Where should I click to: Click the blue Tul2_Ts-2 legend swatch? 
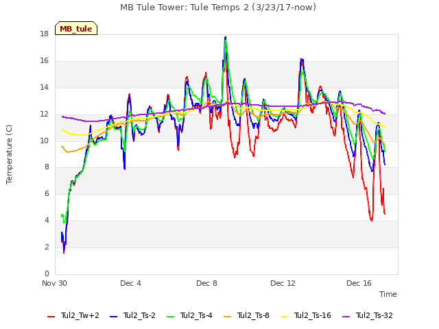click(x=113, y=317)
